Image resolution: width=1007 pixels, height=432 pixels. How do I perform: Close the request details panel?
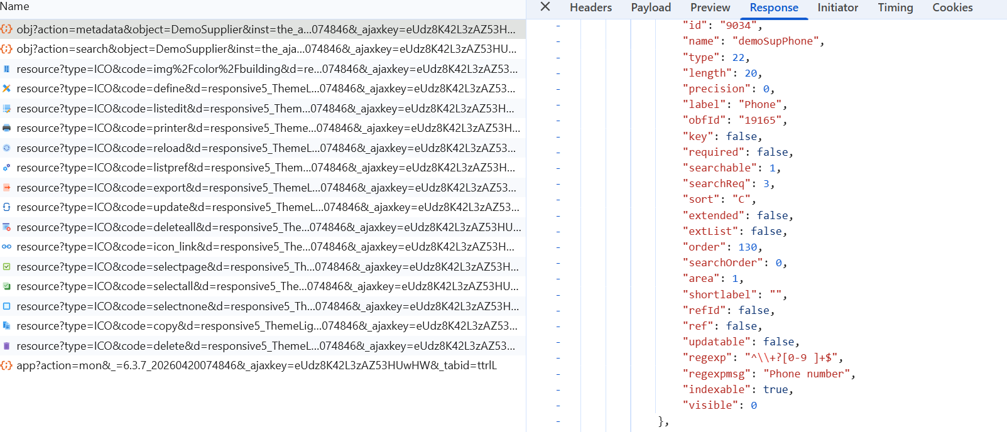(x=545, y=7)
